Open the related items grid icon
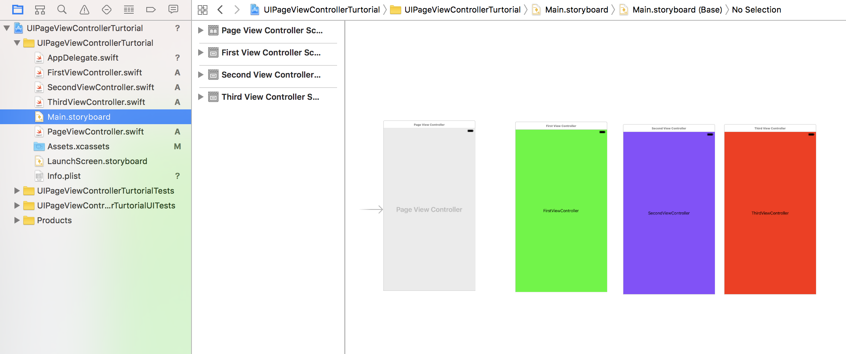This screenshot has height=354, width=846. (203, 10)
